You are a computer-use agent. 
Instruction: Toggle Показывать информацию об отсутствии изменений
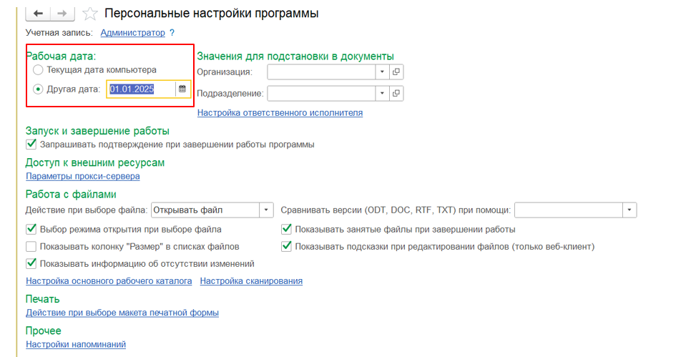tap(31, 263)
